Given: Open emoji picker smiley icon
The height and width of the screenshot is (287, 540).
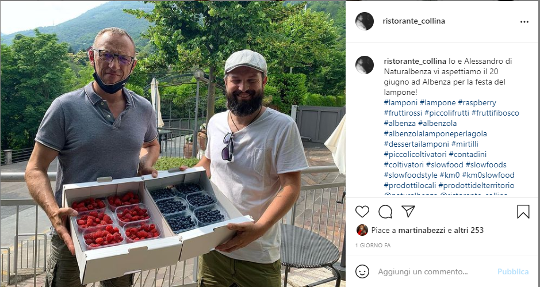Looking at the screenshot, I should pyautogui.click(x=362, y=271).
